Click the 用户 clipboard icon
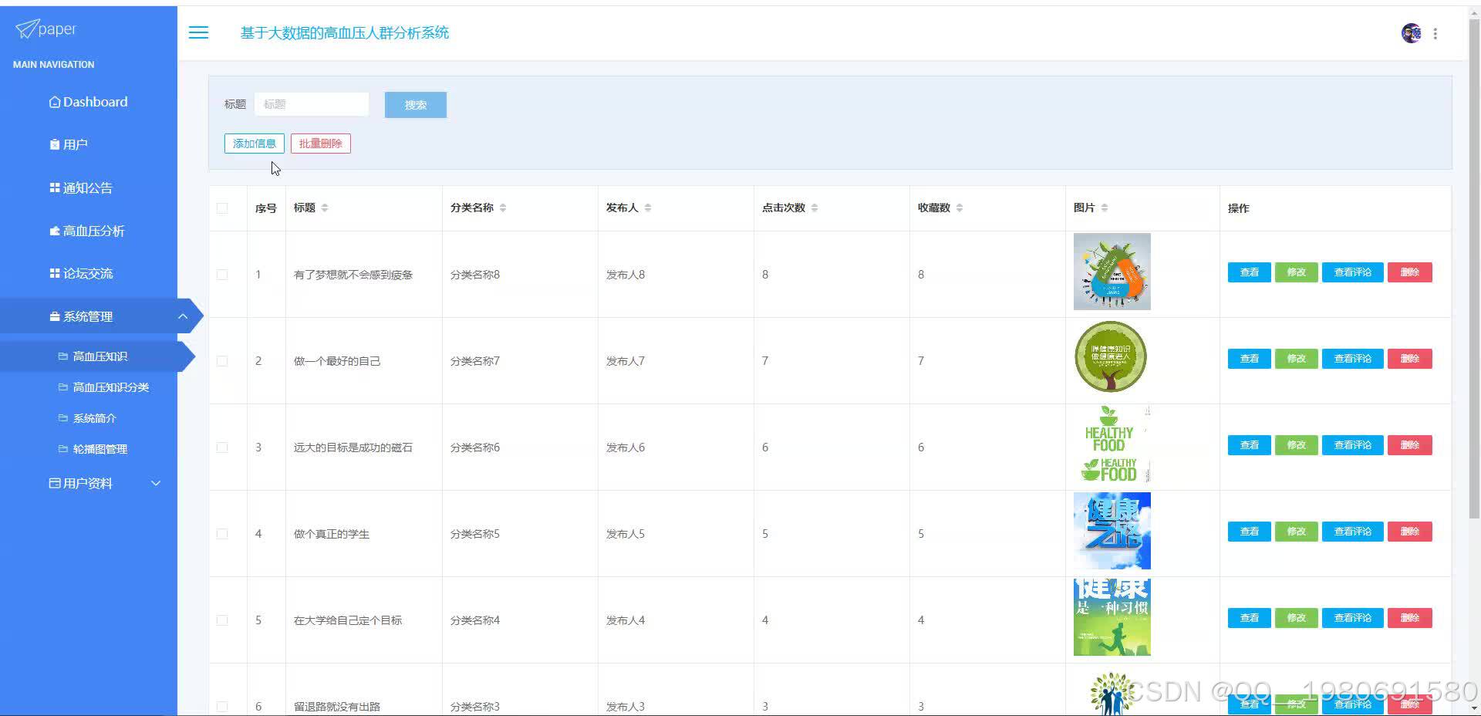 pos(54,144)
